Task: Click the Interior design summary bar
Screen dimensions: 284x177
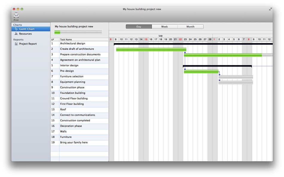Action: pos(217,66)
